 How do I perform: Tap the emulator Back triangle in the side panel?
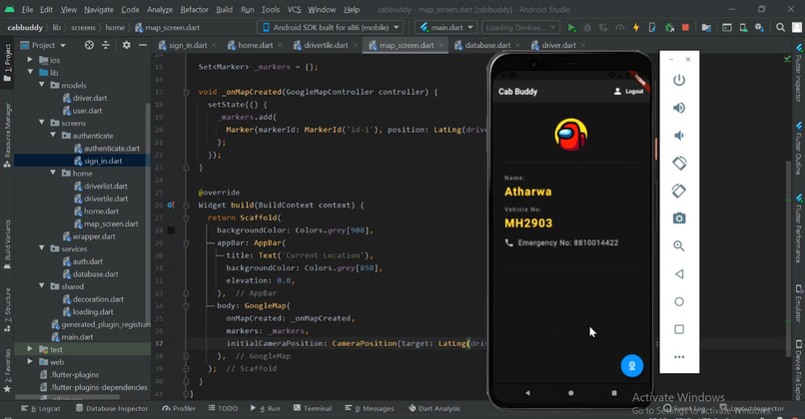coord(679,274)
